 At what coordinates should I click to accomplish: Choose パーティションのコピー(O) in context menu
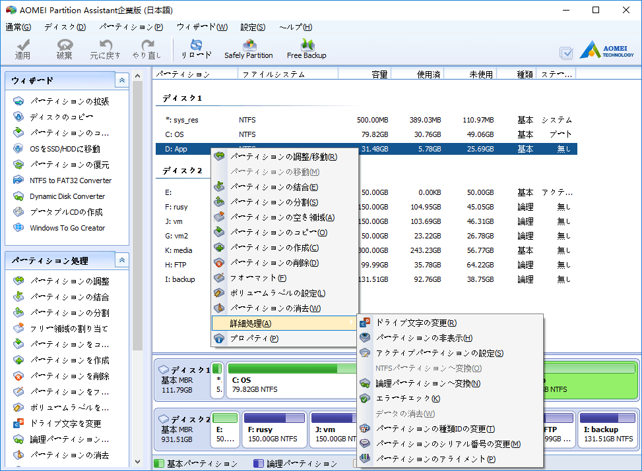pos(284,233)
